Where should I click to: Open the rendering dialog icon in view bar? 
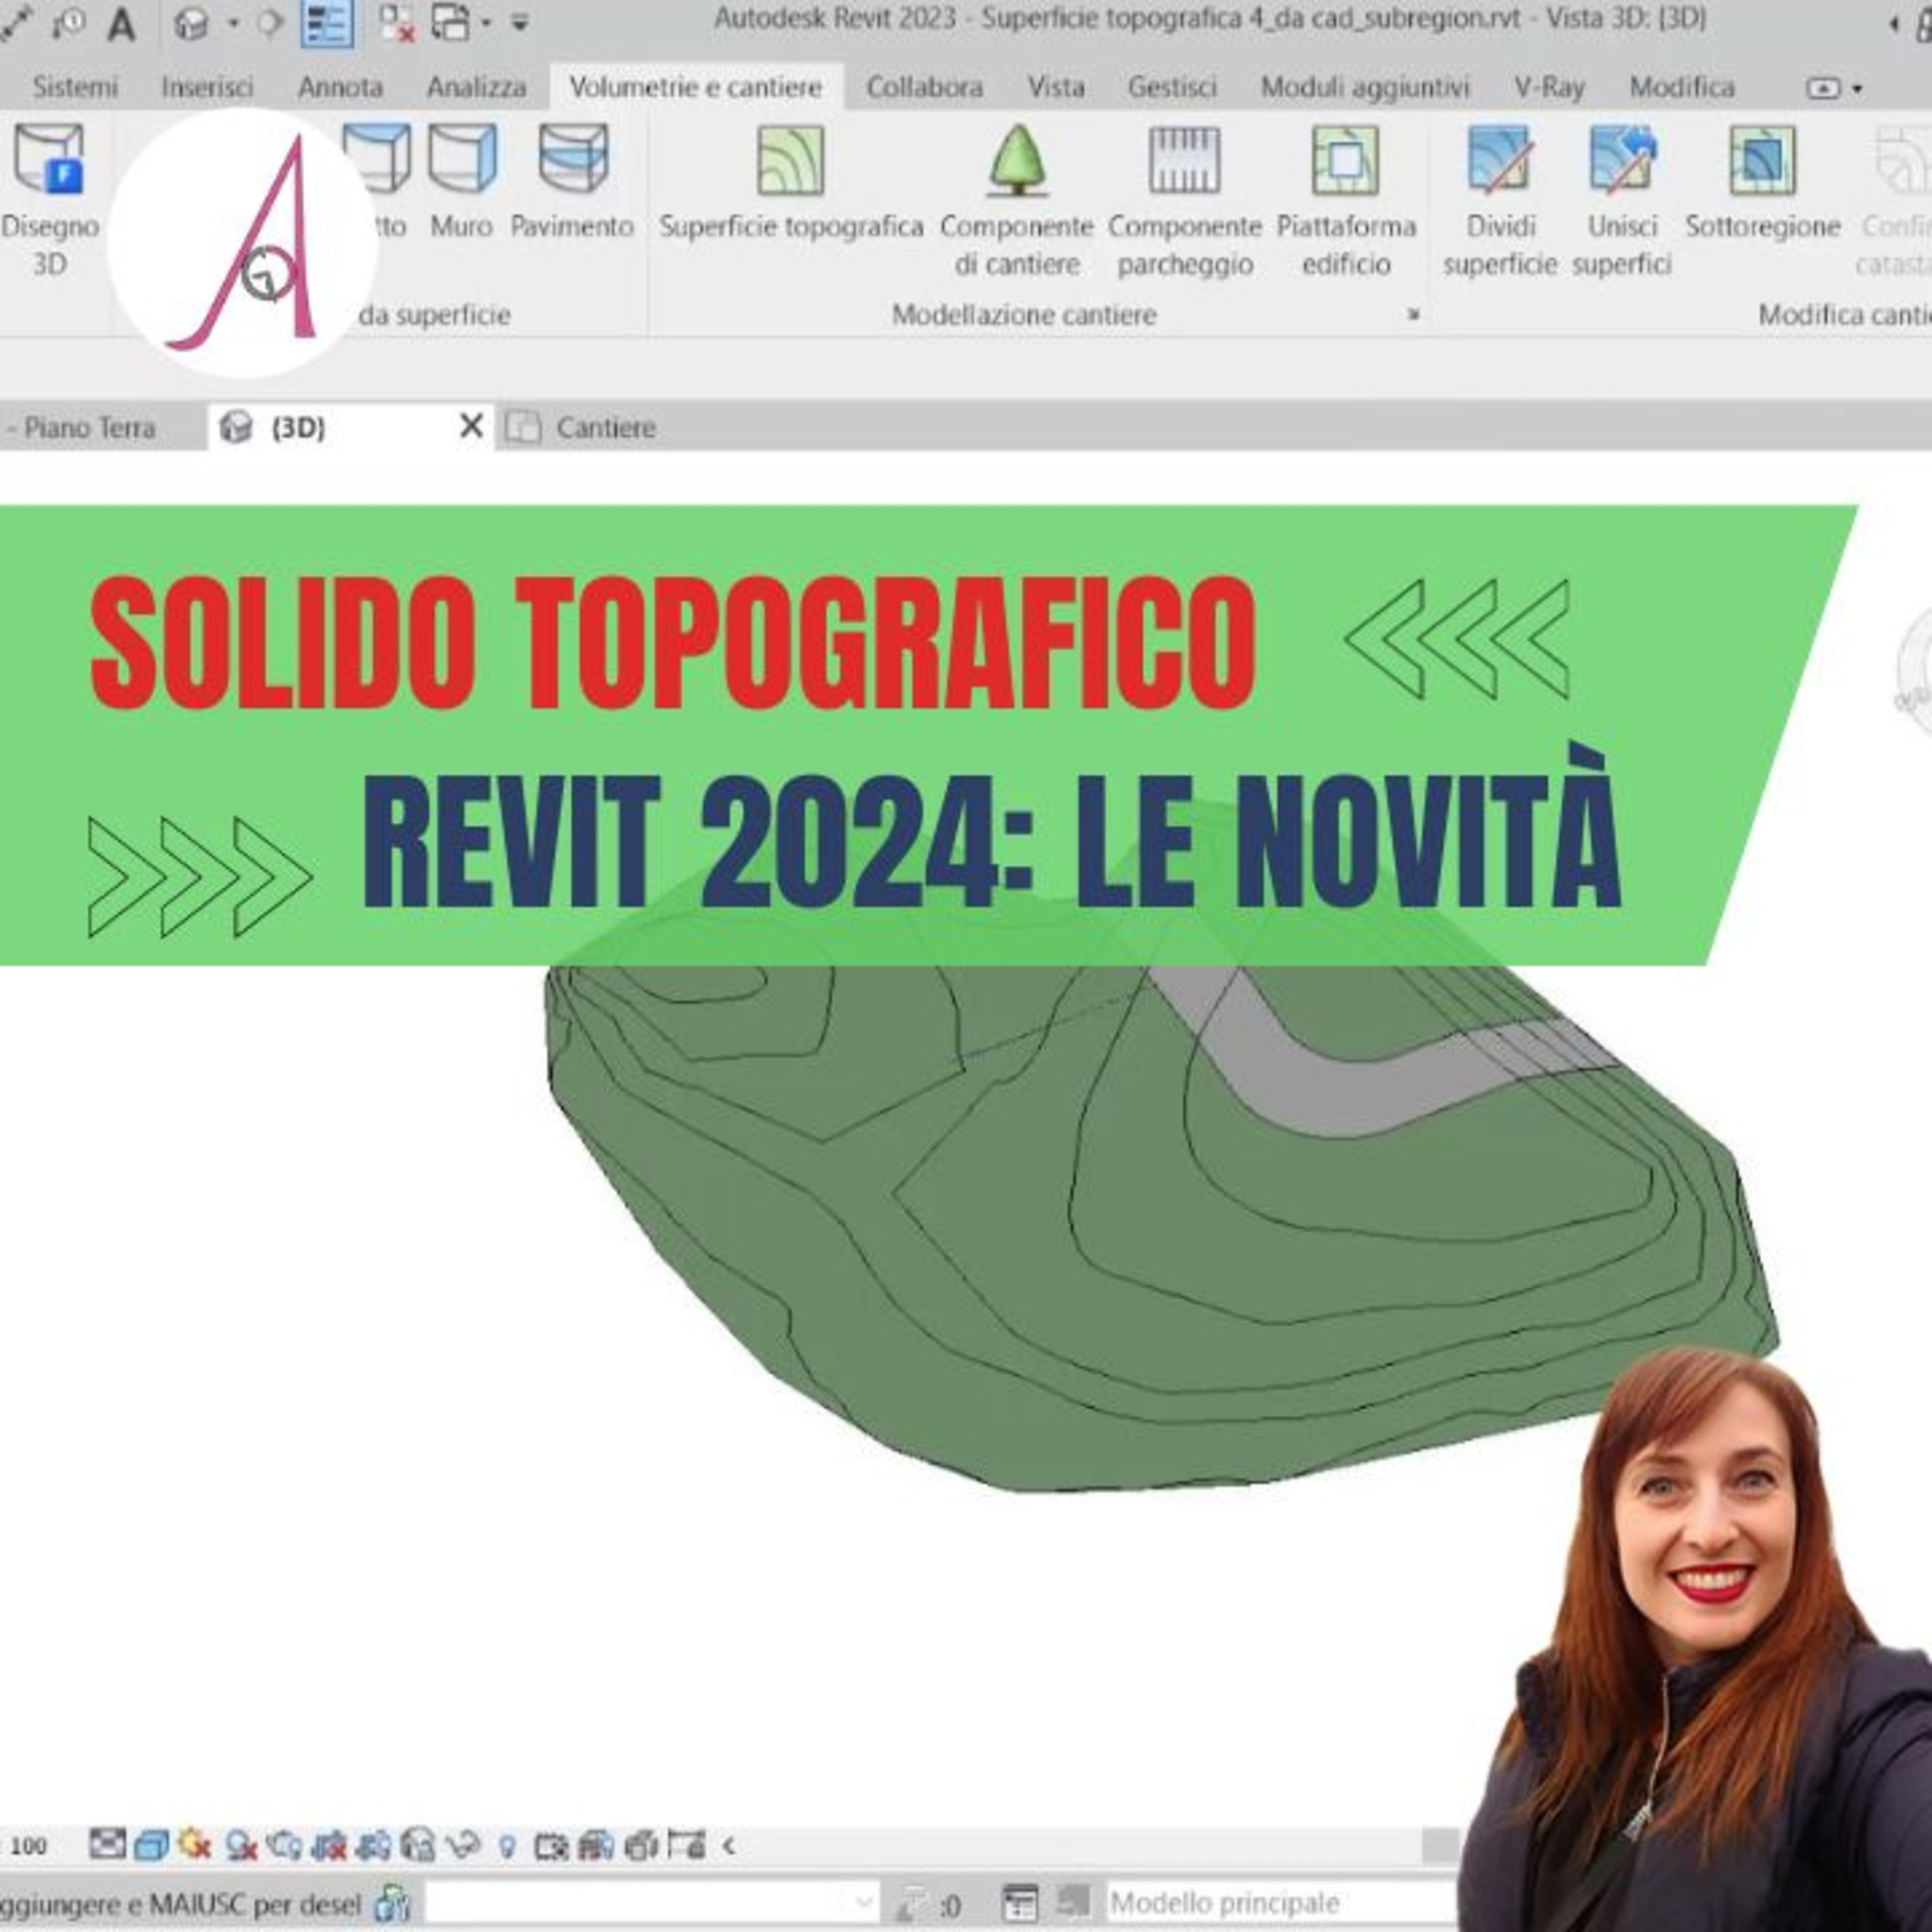click(283, 1844)
